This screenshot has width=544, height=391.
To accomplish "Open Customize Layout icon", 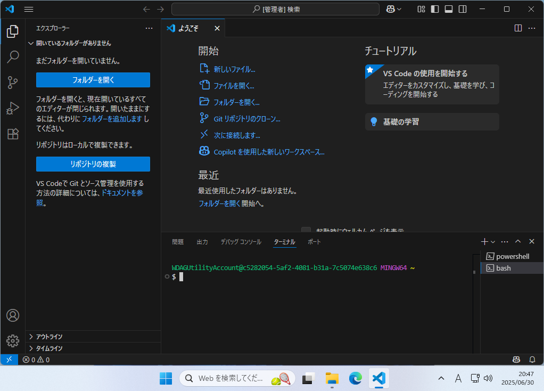I will (x=421, y=10).
